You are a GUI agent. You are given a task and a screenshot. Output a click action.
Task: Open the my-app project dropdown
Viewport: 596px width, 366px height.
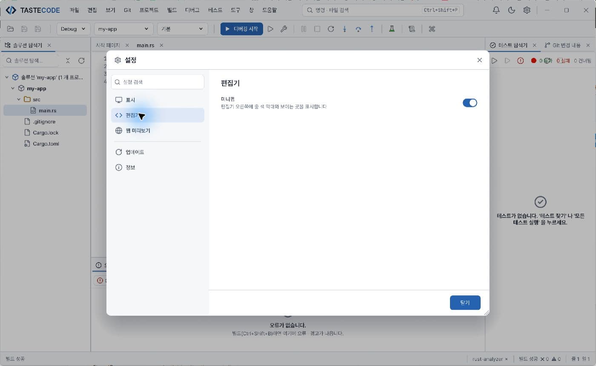click(123, 29)
